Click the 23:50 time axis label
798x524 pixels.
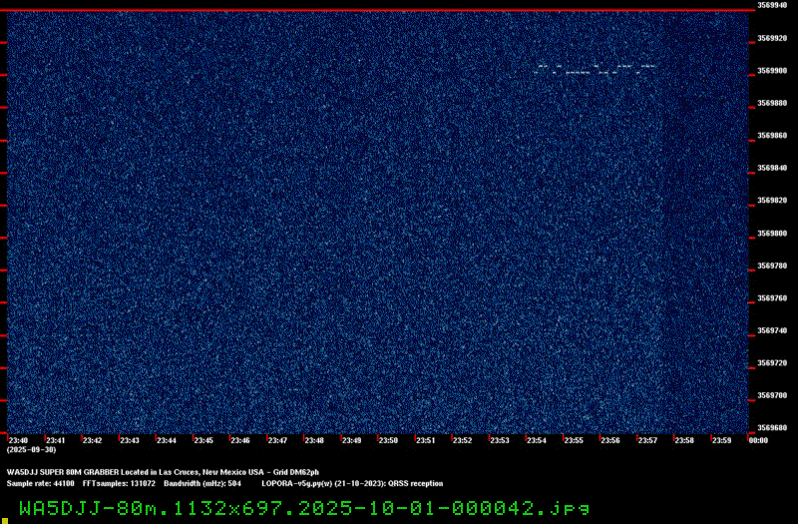click(x=388, y=440)
